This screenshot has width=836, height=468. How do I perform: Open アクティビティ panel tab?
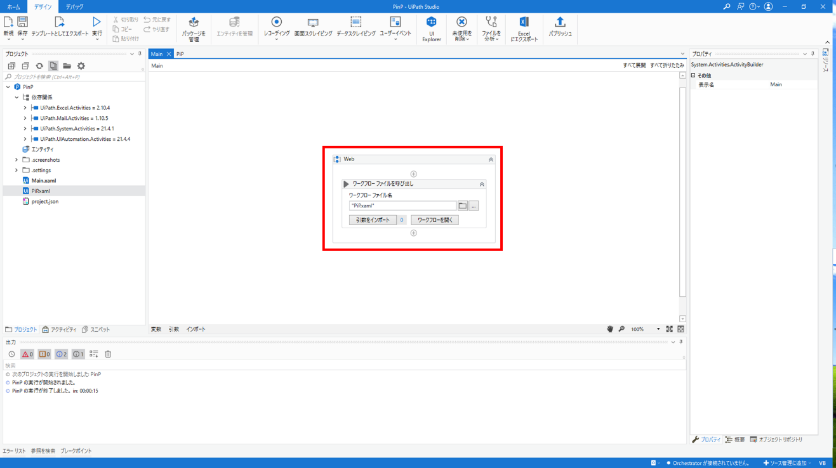coord(60,330)
